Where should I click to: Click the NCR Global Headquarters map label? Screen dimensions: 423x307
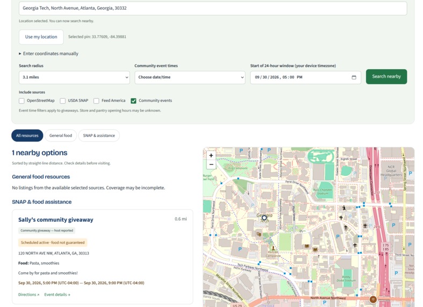(x=391, y=171)
